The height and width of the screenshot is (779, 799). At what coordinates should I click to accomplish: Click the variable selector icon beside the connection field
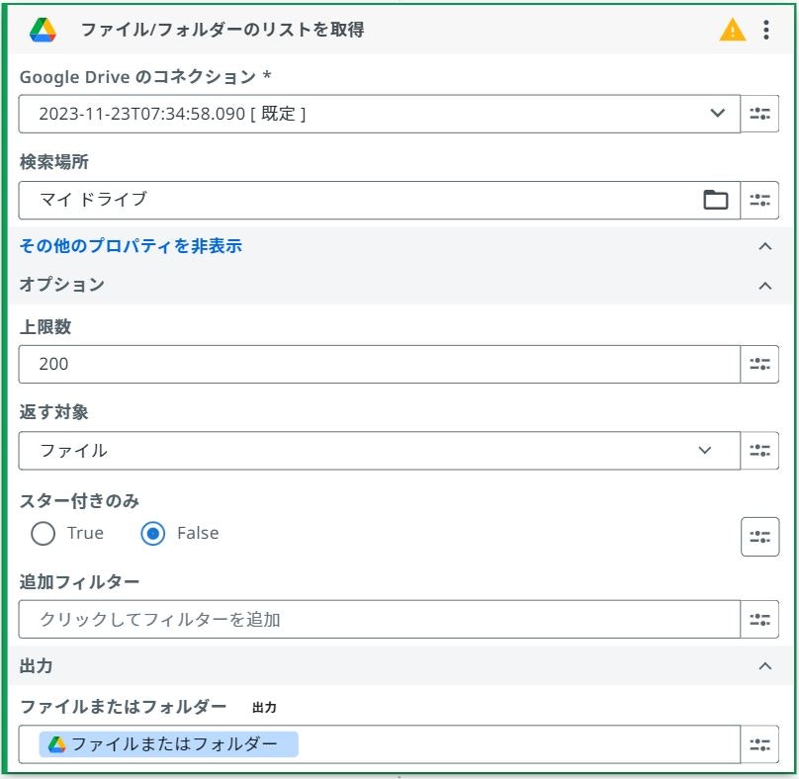[760, 114]
